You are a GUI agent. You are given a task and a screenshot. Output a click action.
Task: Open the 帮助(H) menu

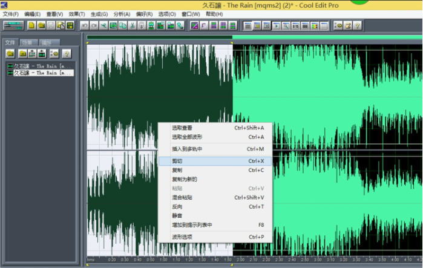[214, 14]
